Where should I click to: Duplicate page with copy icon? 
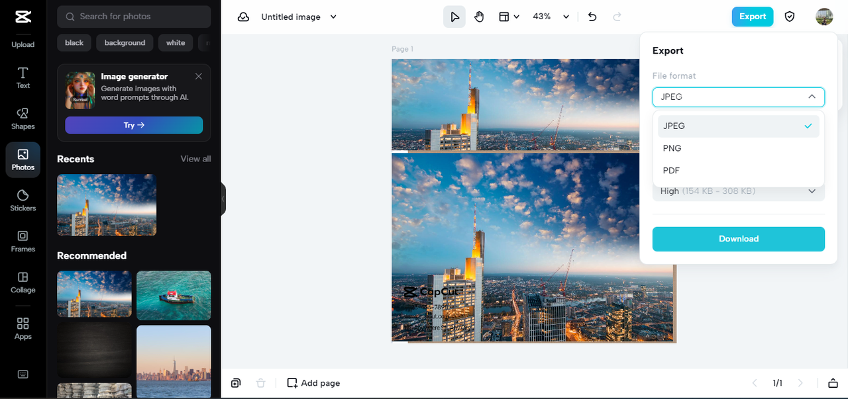(x=236, y=383)
